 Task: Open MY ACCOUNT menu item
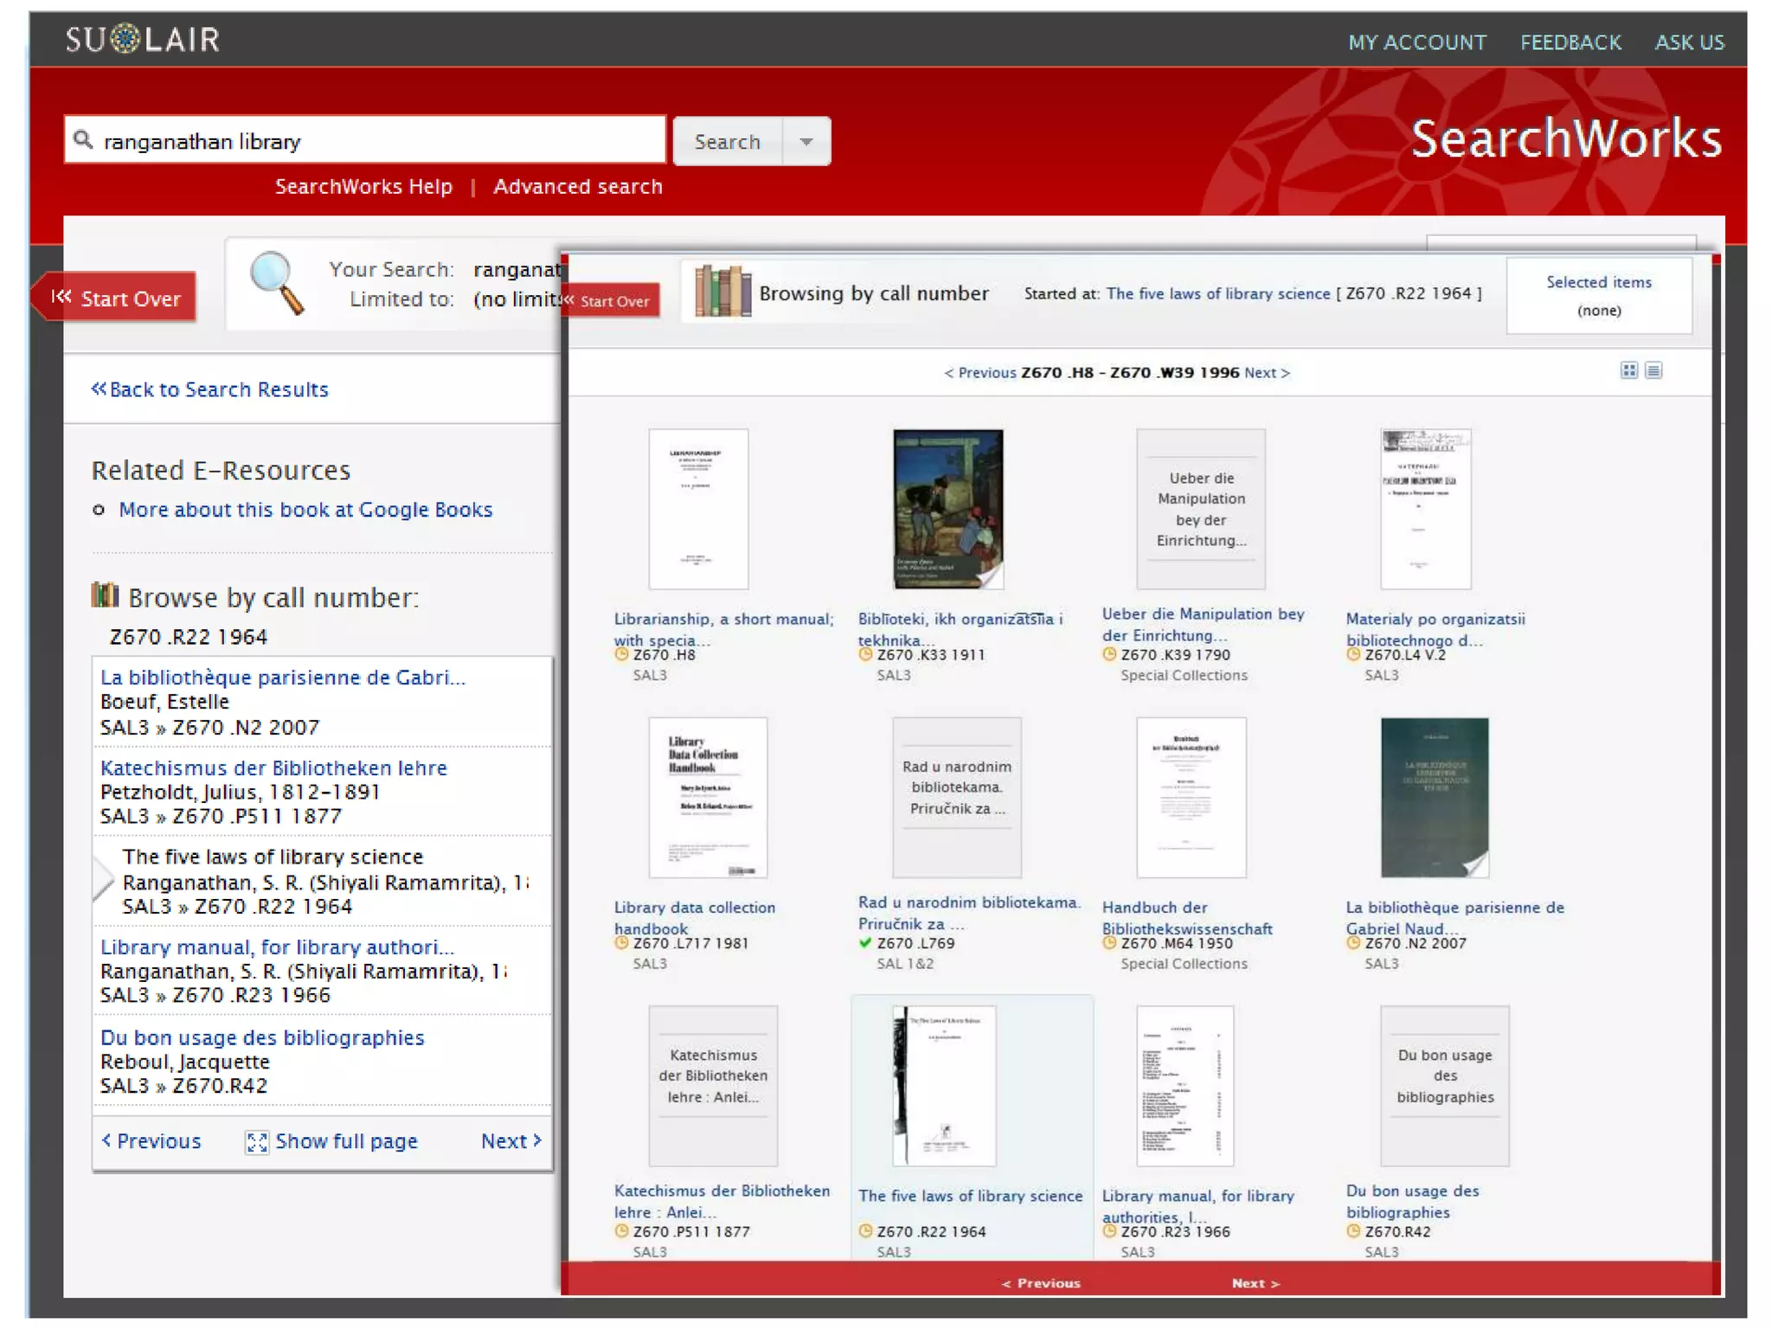[x=1416, y=42]
